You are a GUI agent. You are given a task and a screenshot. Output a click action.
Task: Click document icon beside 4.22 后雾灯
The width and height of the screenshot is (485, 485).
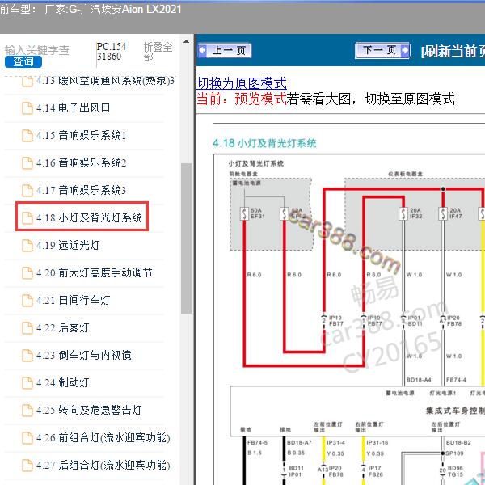coord(27,328)
